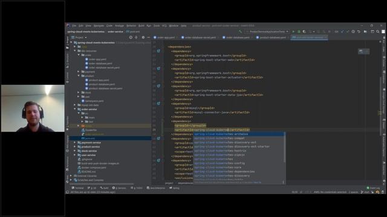Click the project structure folder icon in toolbar
387x217 pixels.
click(x=365, y=31)
